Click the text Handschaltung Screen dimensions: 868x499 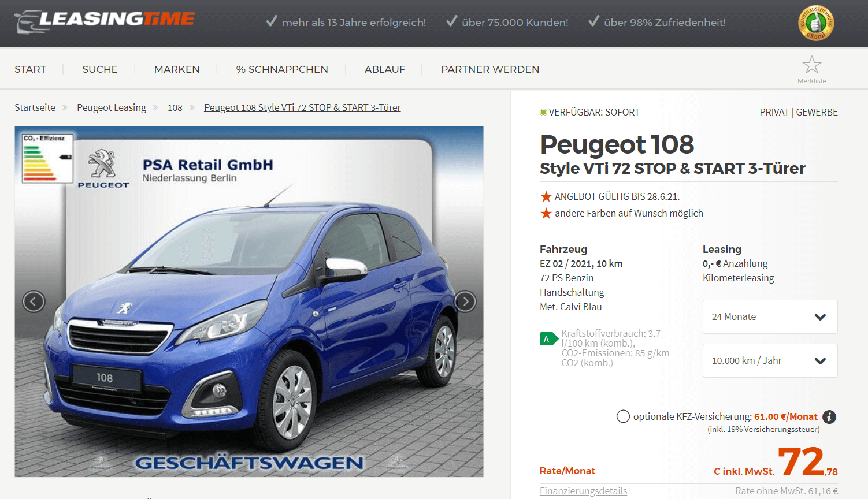572,292
